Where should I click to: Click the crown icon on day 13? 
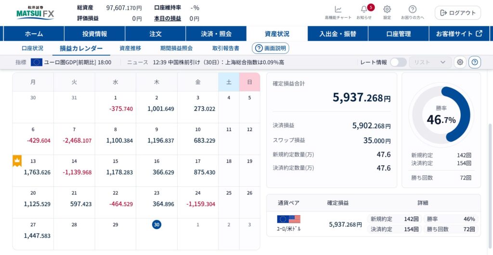tap(17, 161)
